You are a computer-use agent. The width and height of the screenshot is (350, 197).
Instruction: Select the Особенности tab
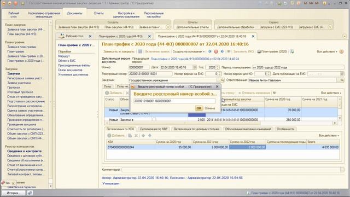tap(285, 129)
